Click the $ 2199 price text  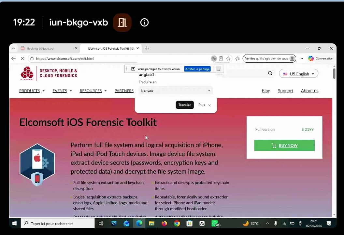[x=308, y=130]
